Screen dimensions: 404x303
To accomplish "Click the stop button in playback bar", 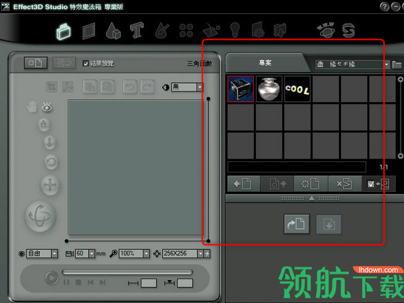I will click(78, 283).
